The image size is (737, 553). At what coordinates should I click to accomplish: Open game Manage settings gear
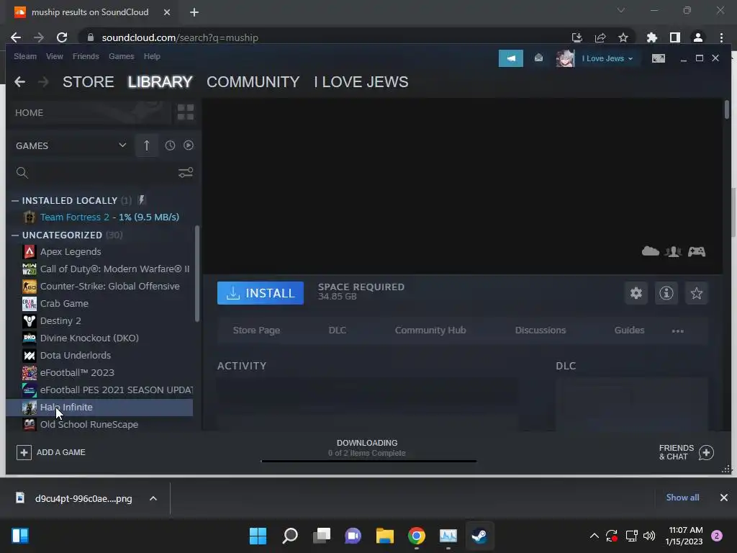(x=636, y=293)
